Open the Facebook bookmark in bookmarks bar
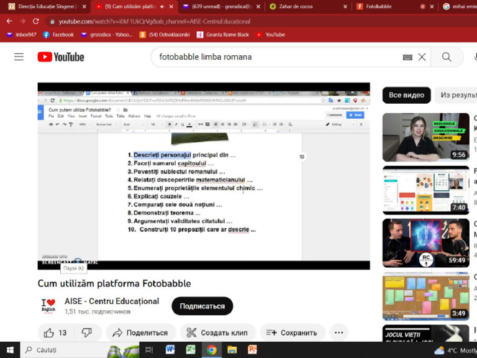This screenshot has width=477, height=358. click(x=58, y=35)
